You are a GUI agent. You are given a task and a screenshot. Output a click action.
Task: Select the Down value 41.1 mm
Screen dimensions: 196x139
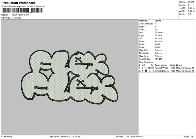[x=159, y=41]
